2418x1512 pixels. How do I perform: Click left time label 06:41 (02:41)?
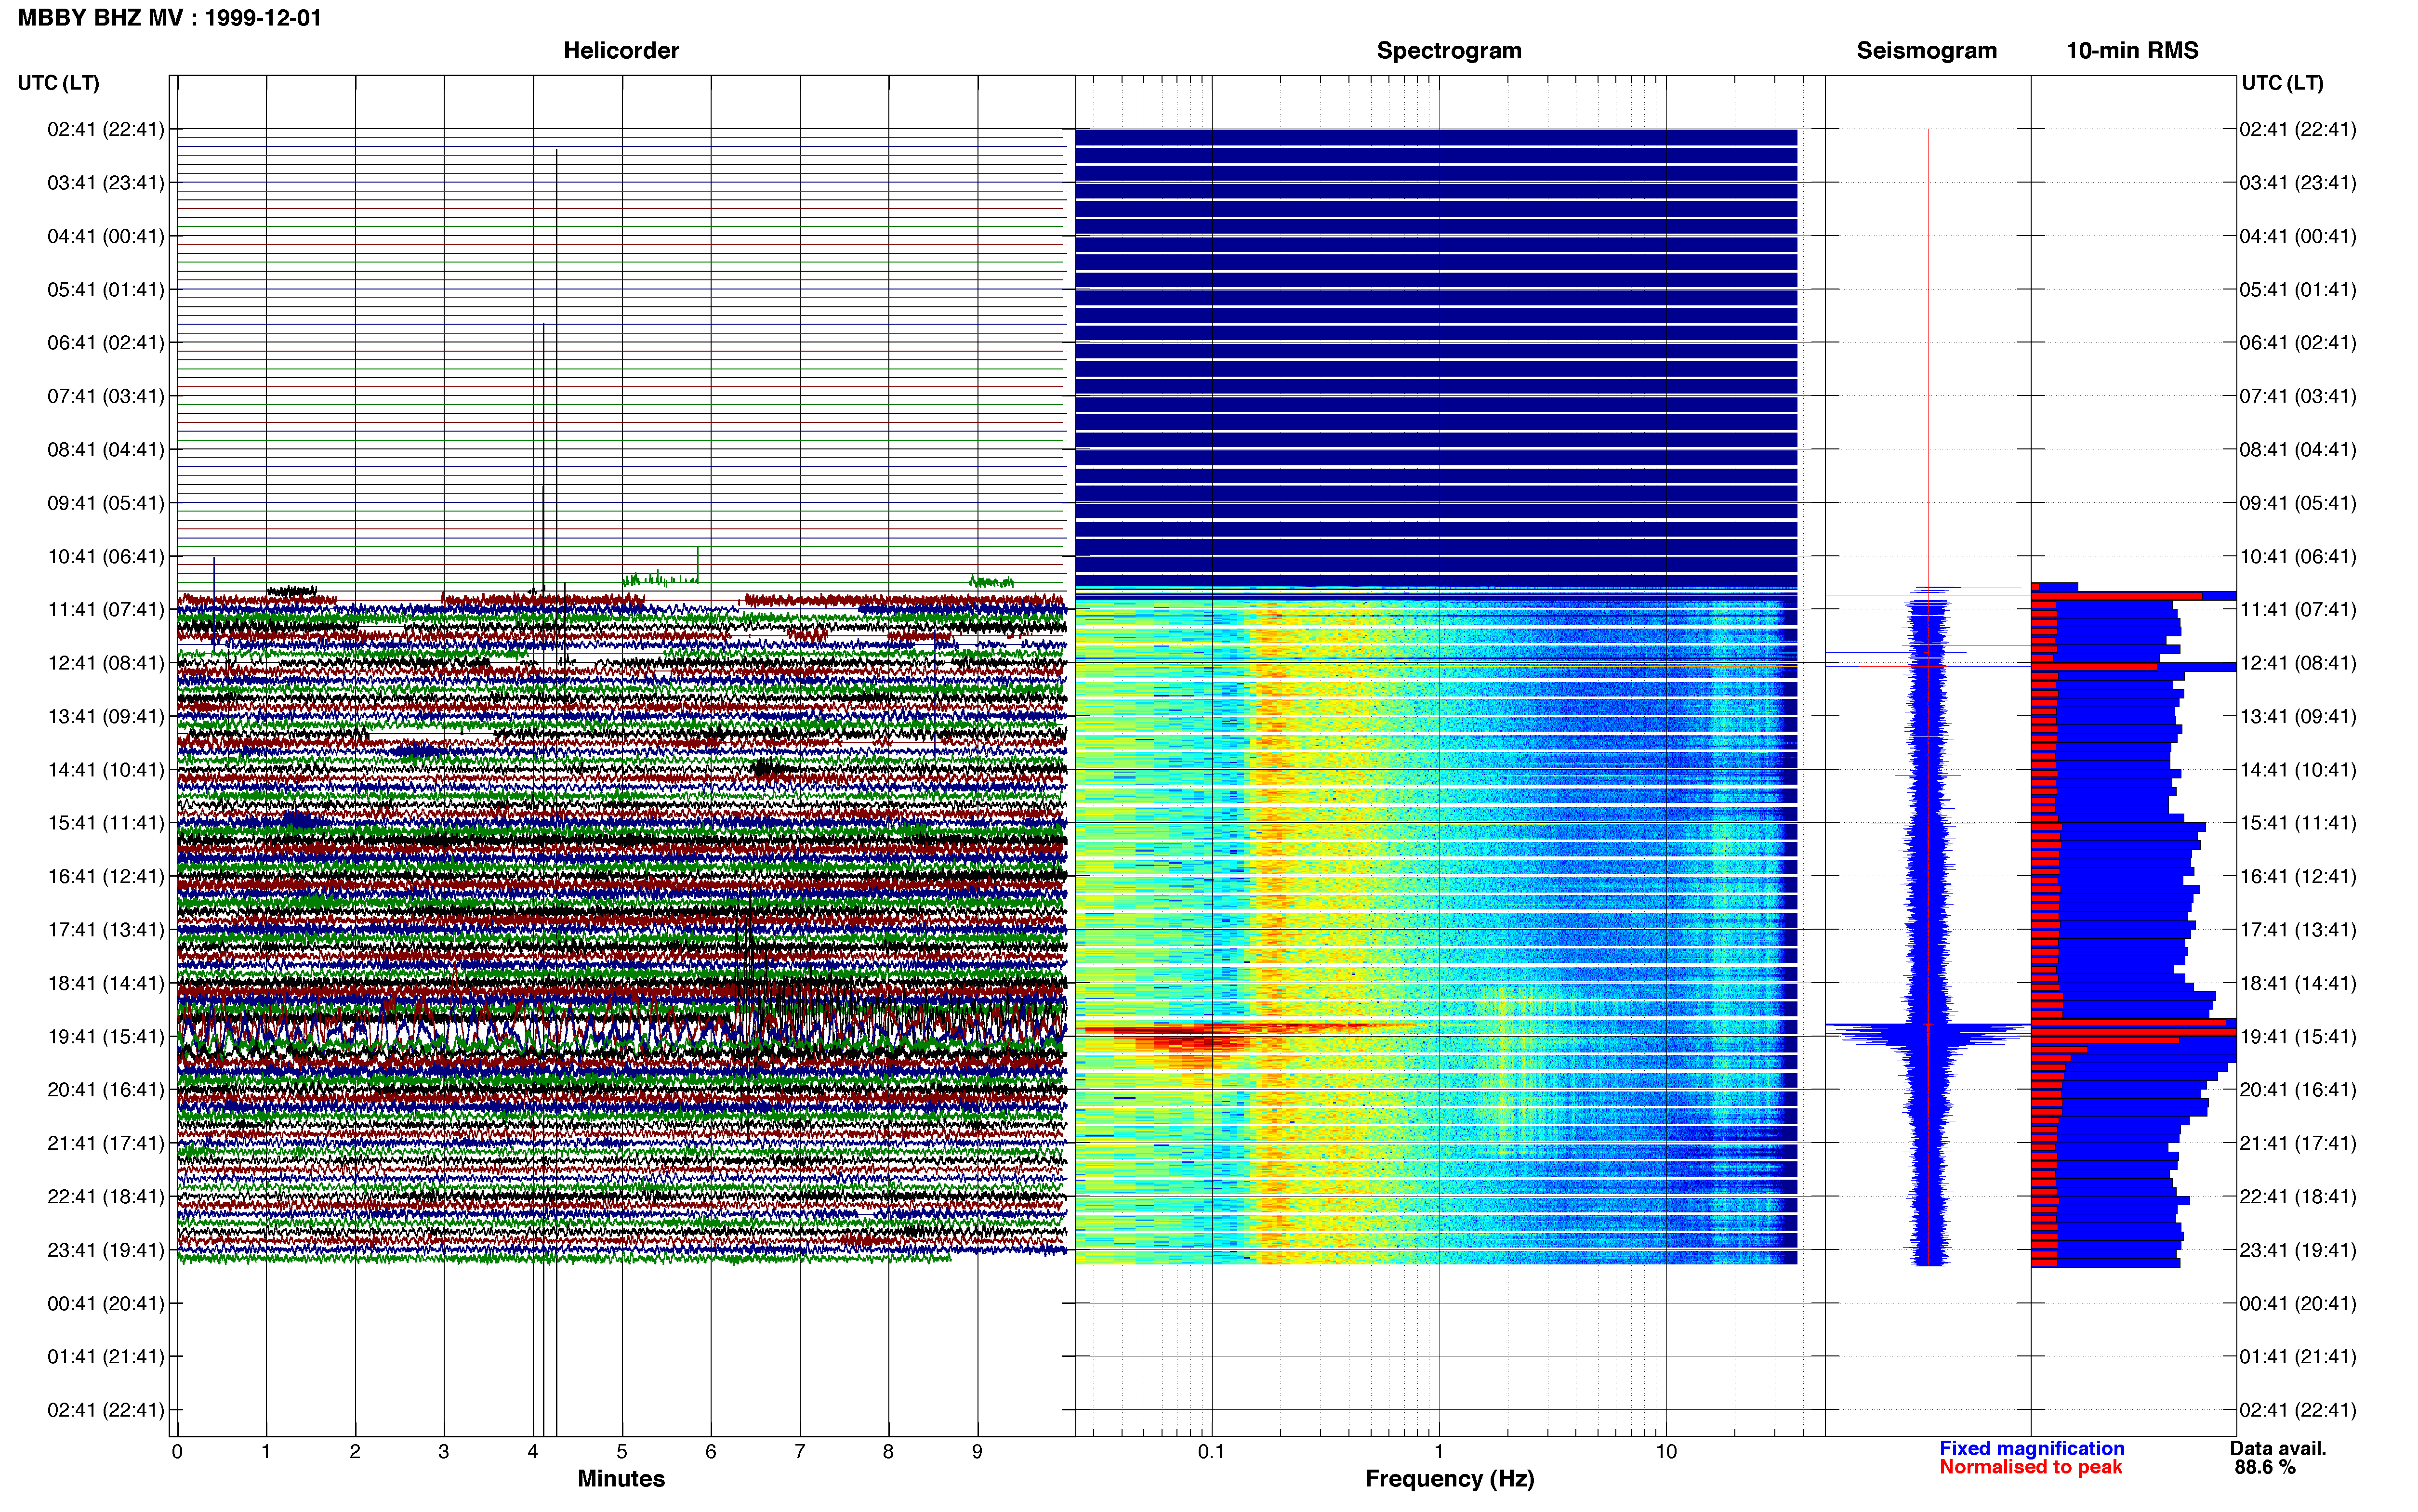pos(105,342)
